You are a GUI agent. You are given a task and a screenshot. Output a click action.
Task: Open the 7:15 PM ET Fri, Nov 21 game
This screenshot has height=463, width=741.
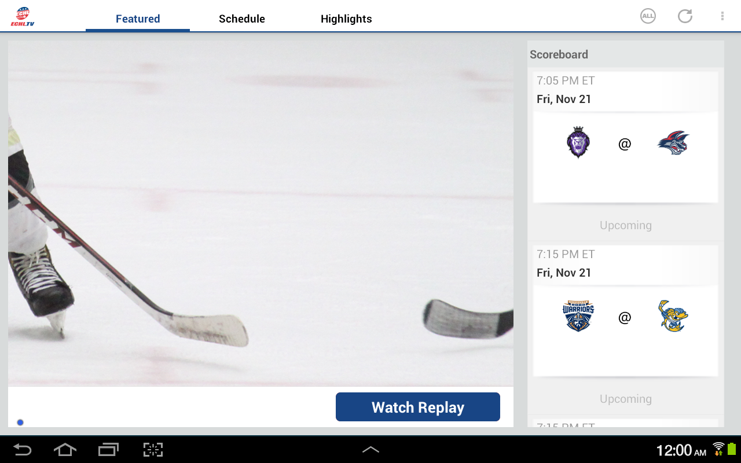tap(626, 311)
